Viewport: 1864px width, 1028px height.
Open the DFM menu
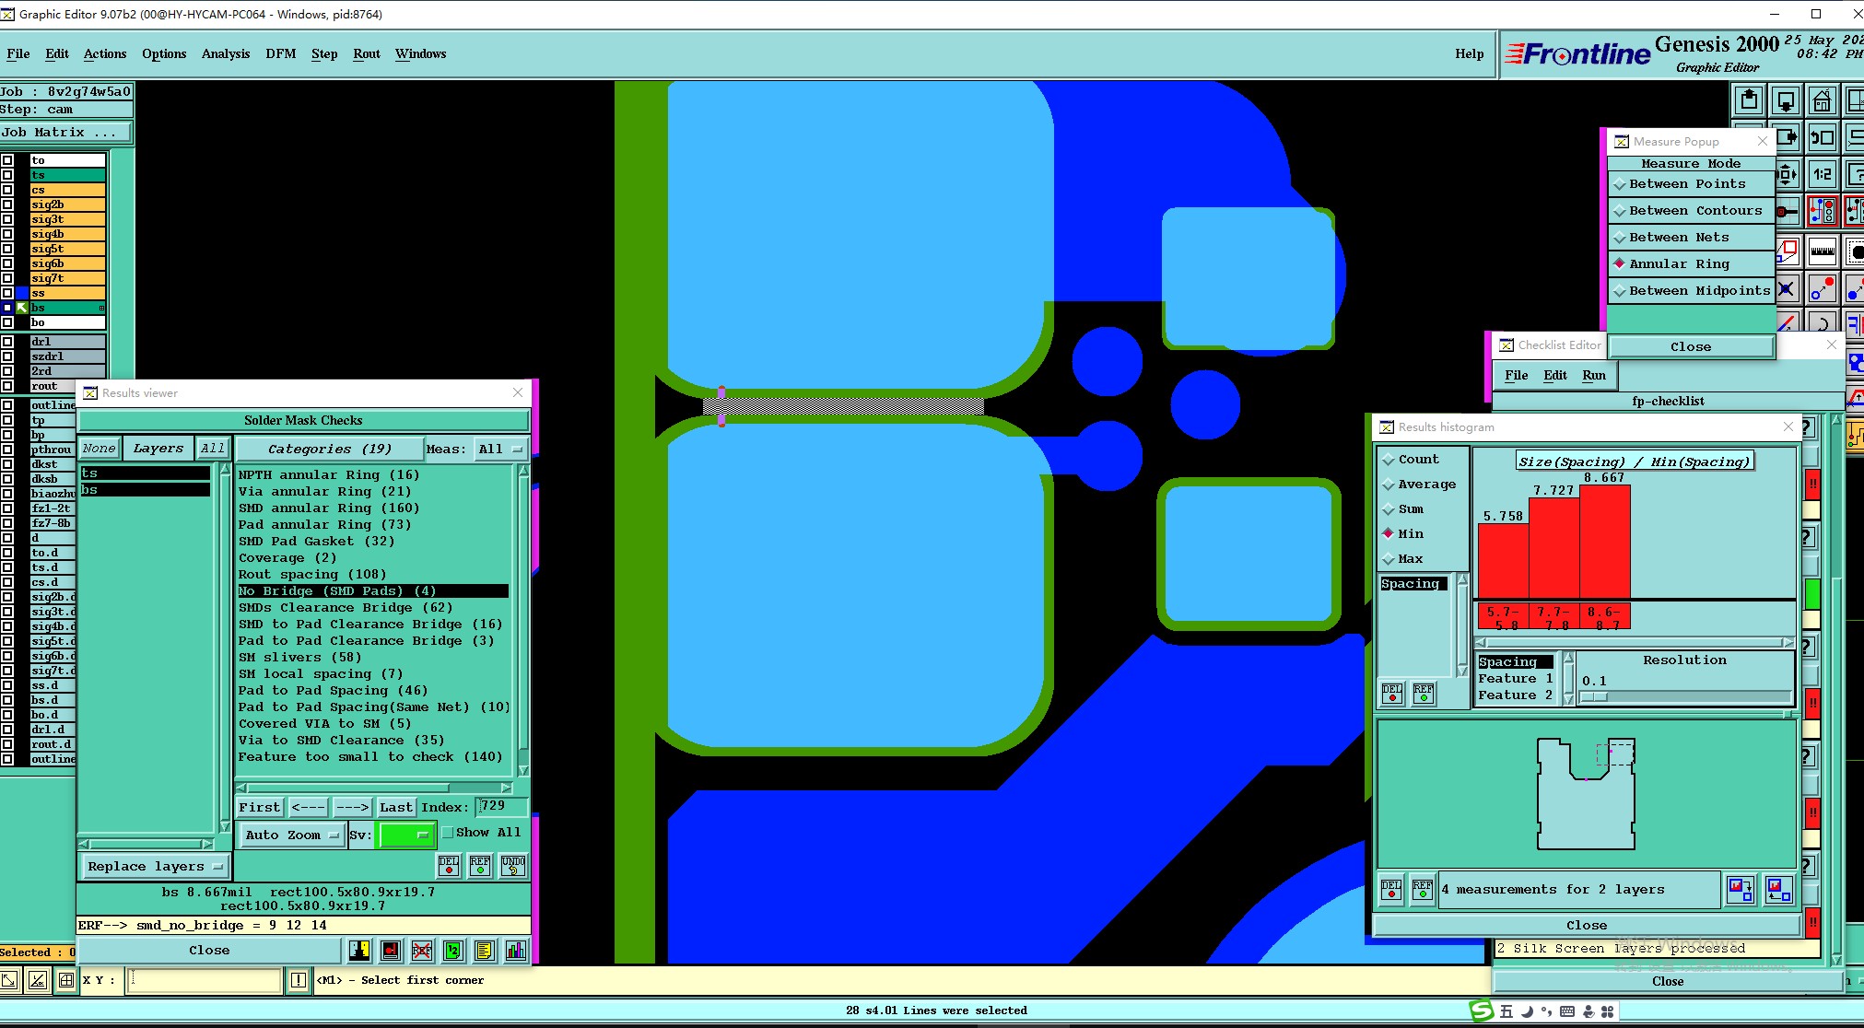280,53
